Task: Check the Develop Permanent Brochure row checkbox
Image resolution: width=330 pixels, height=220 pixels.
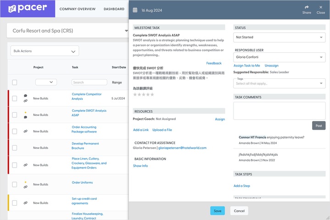Action: [x=15, y=148]
